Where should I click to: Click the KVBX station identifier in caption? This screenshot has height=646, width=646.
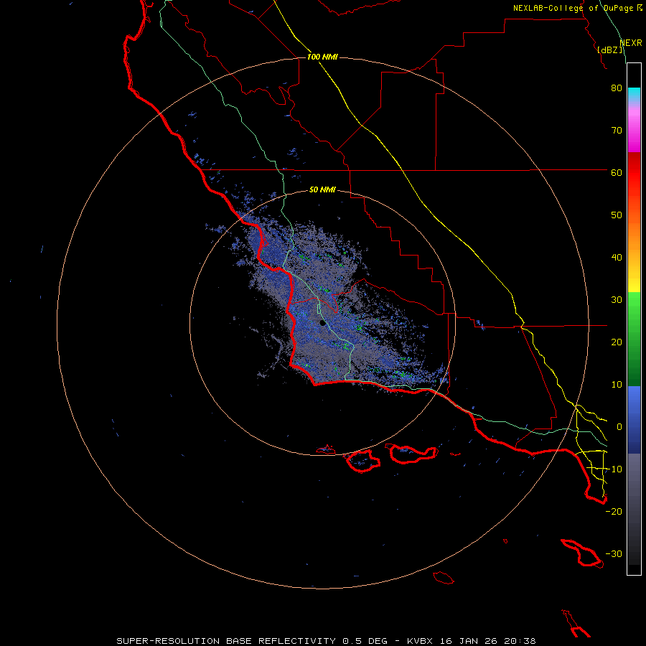(x=420, y=641)
